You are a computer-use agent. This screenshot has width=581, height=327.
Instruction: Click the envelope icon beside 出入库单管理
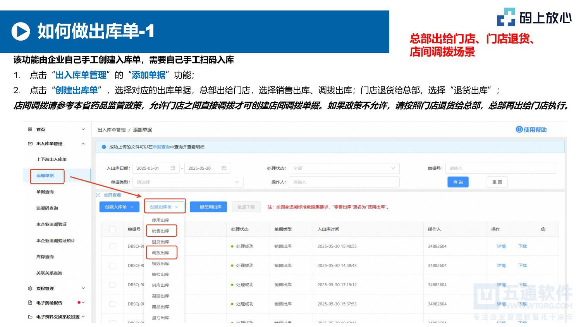tap(30, 144)
